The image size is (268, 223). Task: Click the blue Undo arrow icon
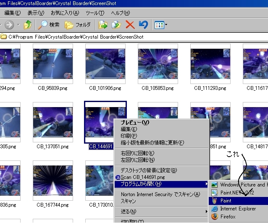[143, 25]
